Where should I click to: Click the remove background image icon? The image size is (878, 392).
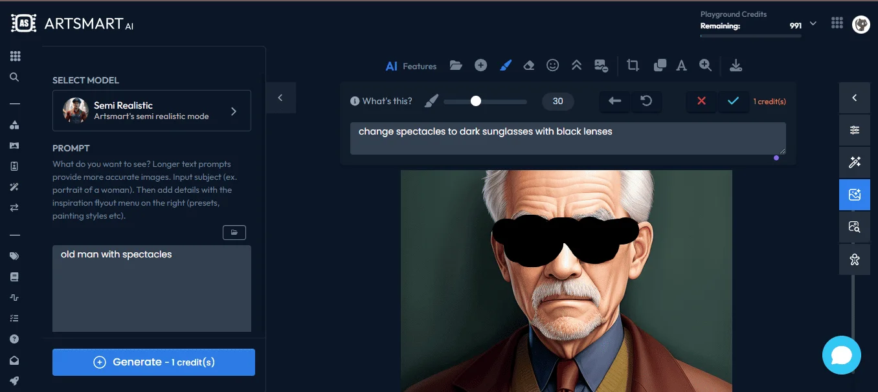click(601, 65)
